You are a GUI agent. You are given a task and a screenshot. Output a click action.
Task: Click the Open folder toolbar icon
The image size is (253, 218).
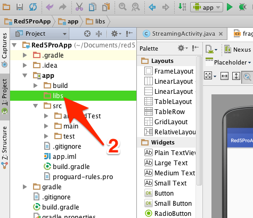(x=6, y=7)
